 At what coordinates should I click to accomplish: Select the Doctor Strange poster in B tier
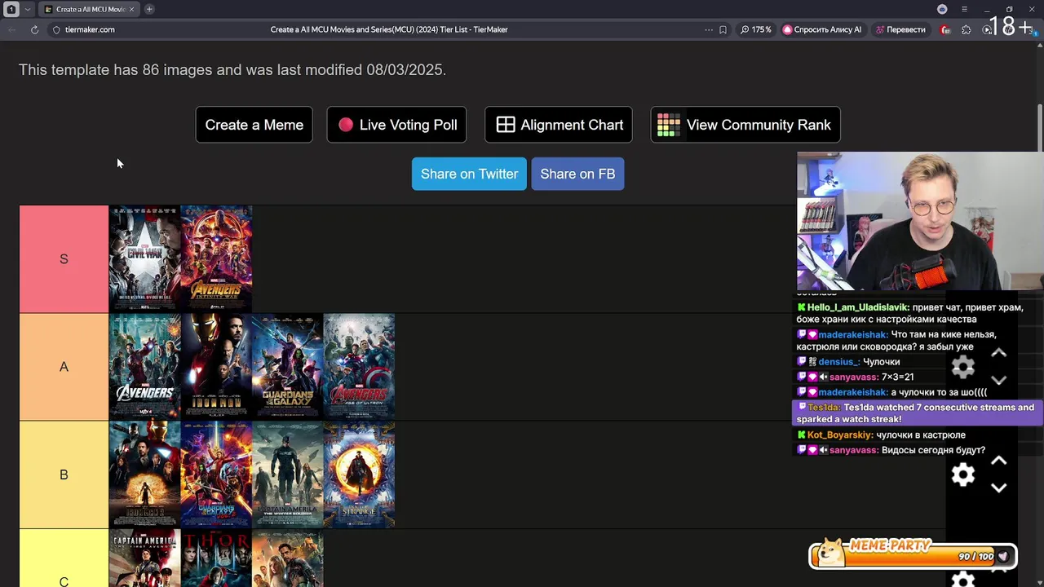pos(359,474)
